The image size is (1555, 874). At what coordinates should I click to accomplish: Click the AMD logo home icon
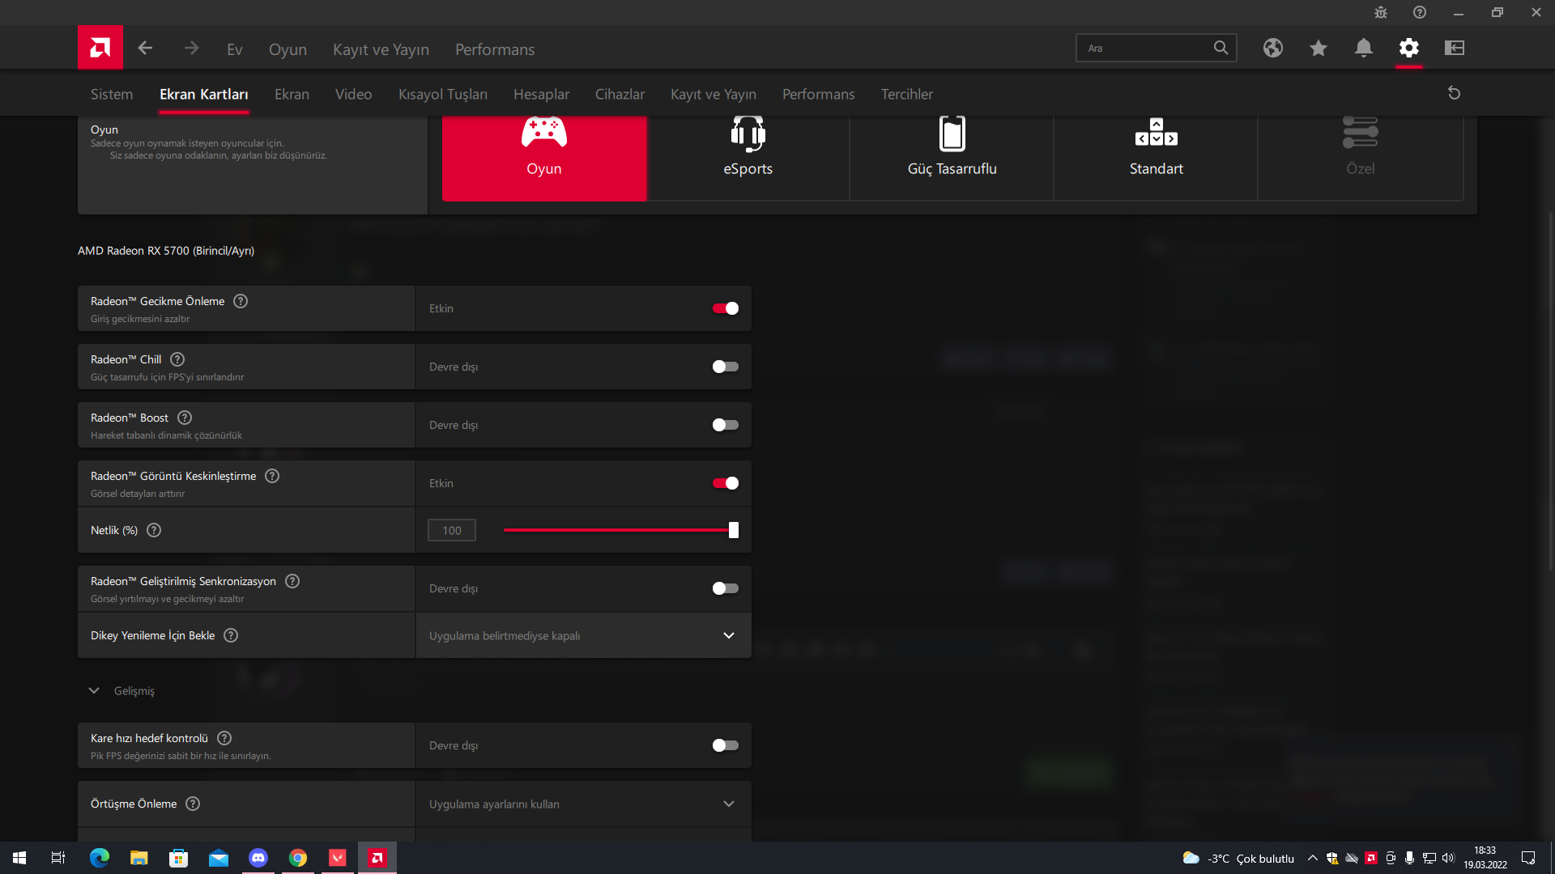coord(100,48)
